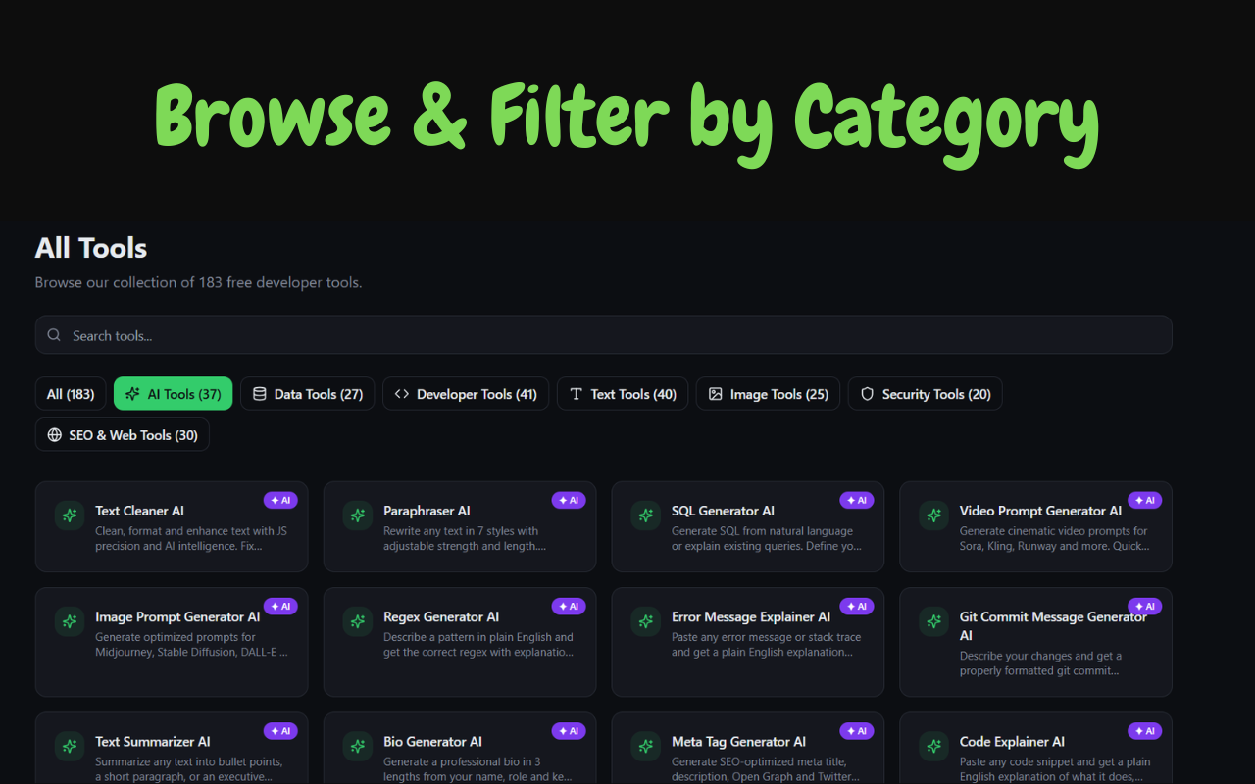Viewport: 1255px width, 784px height.
Task: Switch to the Security Tools (20) category
Action: (x=925, y=393)
